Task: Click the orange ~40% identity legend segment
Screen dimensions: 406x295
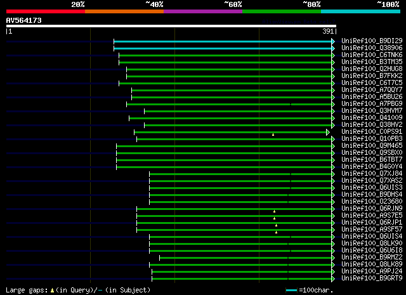Action: 124,11
